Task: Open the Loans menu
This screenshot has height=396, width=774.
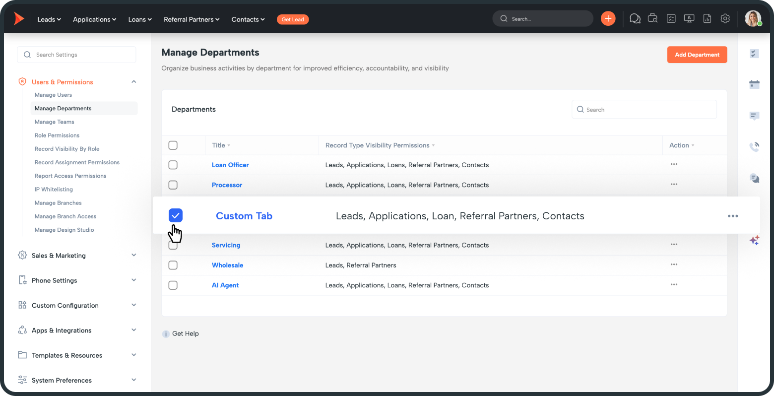Action: coord(140,19)
